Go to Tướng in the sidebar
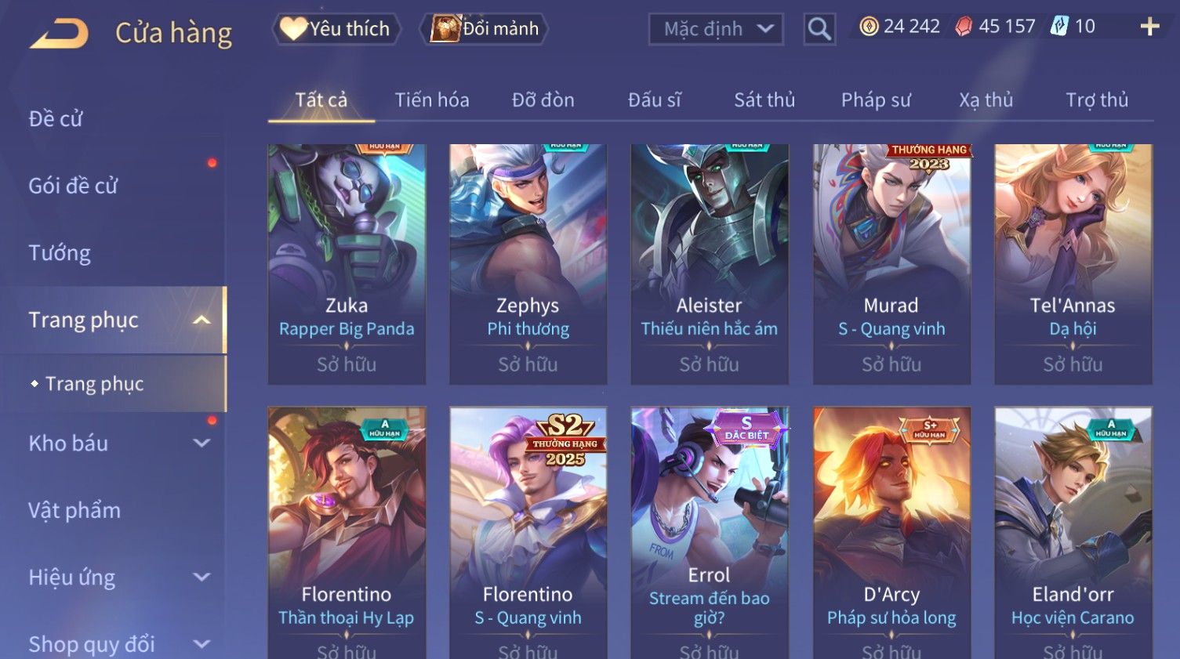Viewport: 1180px width, 659px height. (x=60, y=253)
